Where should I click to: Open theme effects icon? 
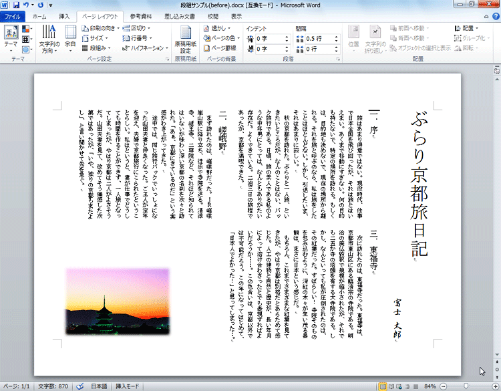[27, 49]
